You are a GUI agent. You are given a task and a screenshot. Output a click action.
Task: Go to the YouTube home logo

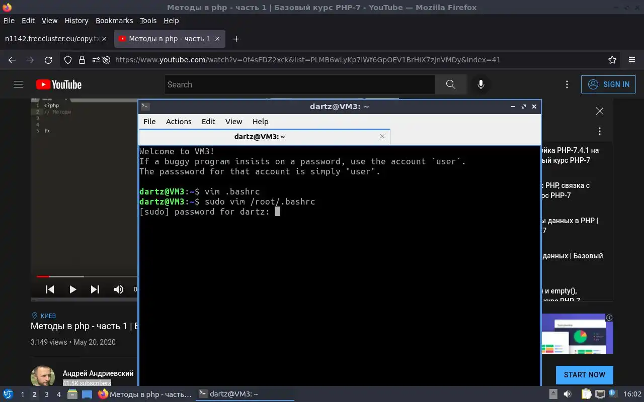click(59, 84)
